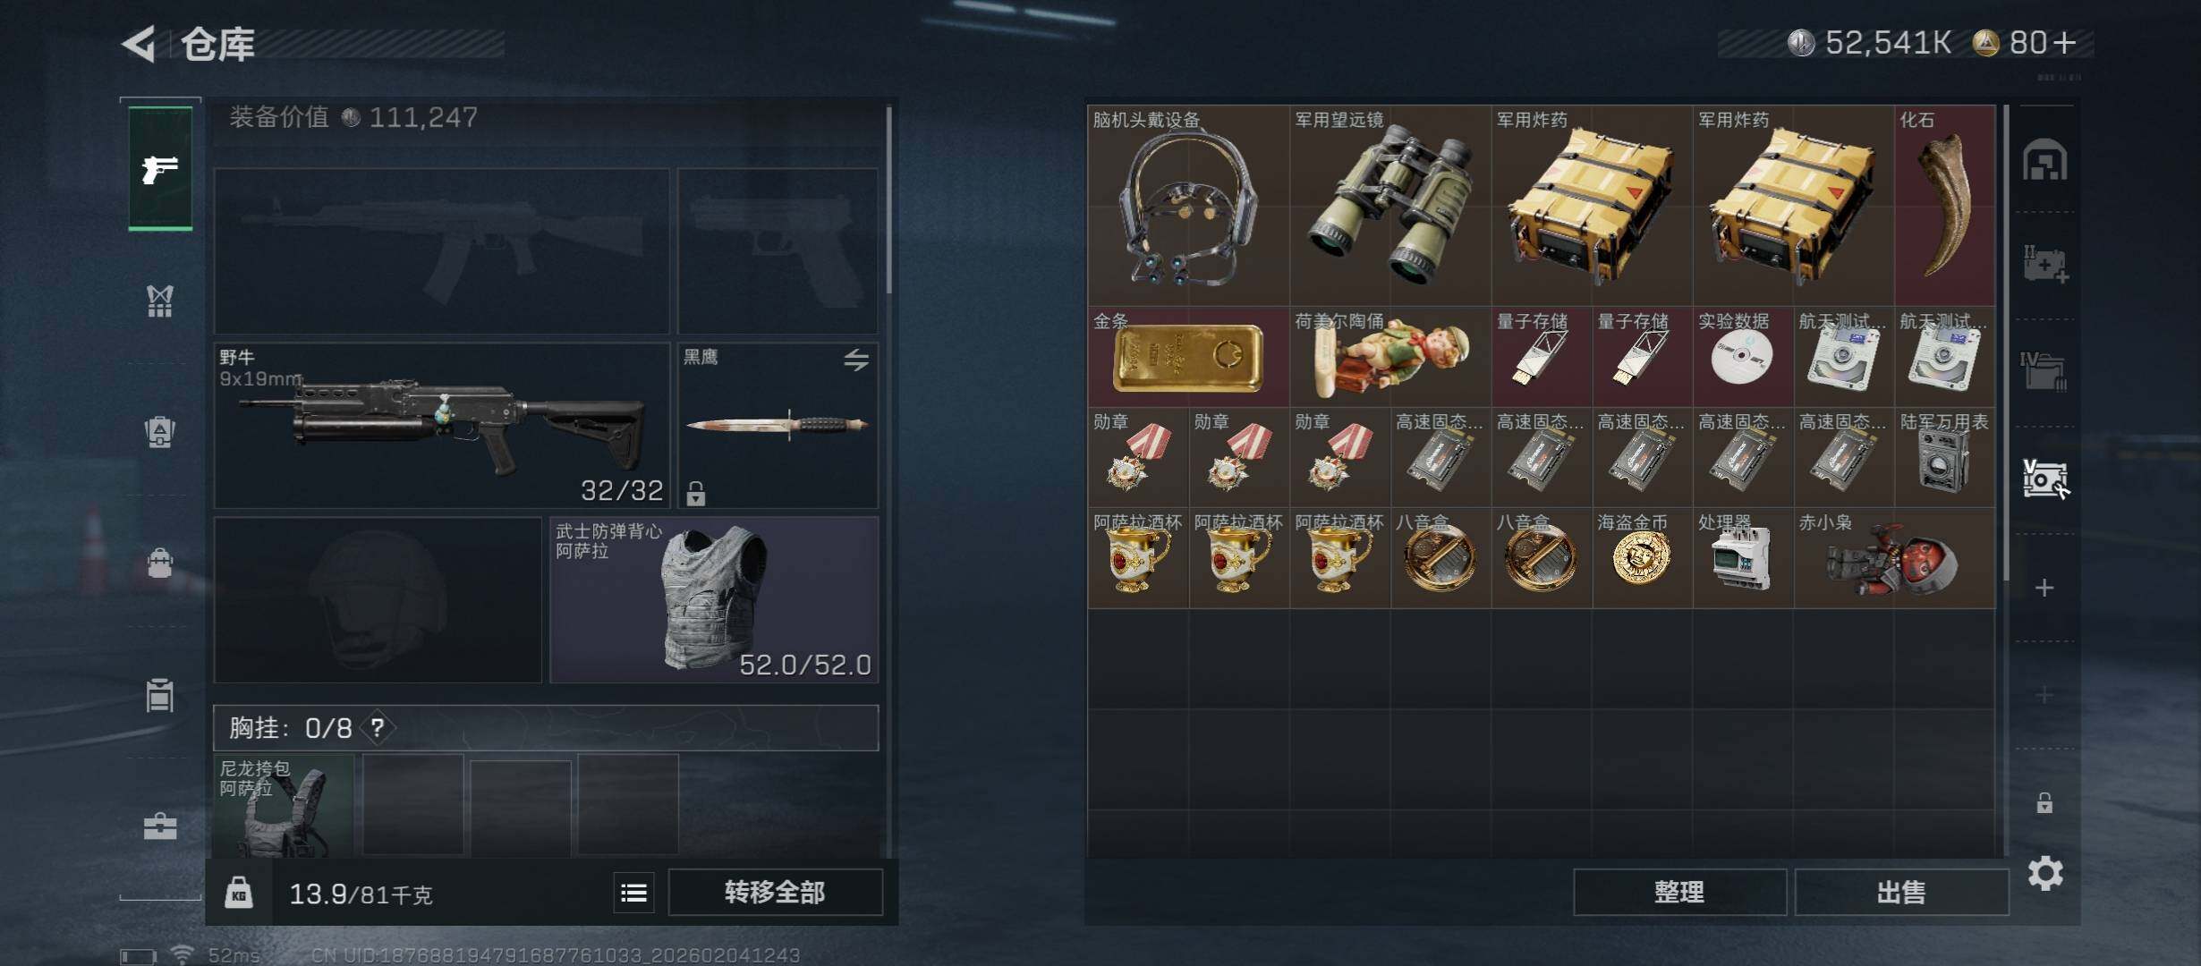
Task: Open the tactical vest category icon
Action: [160, 301]
